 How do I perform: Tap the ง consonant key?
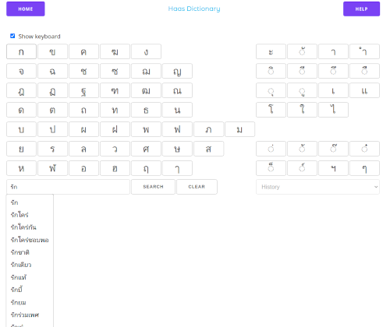[x=146, y=51]
